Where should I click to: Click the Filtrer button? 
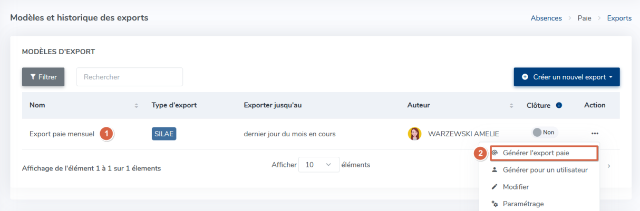point(43,77)
